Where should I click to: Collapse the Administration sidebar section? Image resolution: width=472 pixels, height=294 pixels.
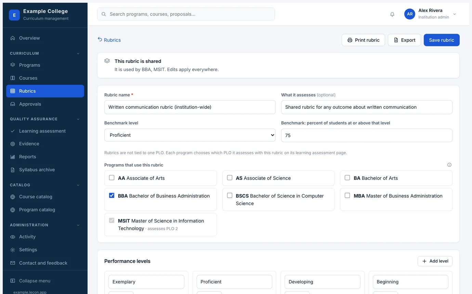(78, 225)
